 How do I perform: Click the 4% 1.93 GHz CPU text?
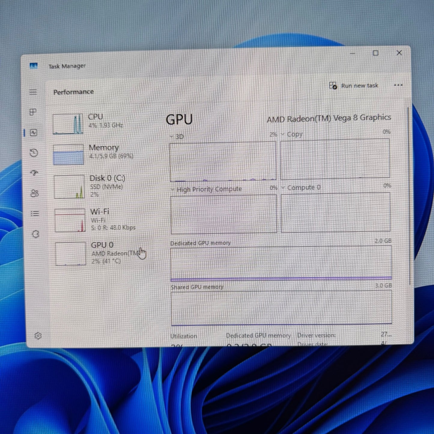pyautogui.click(x=106, y=125)
